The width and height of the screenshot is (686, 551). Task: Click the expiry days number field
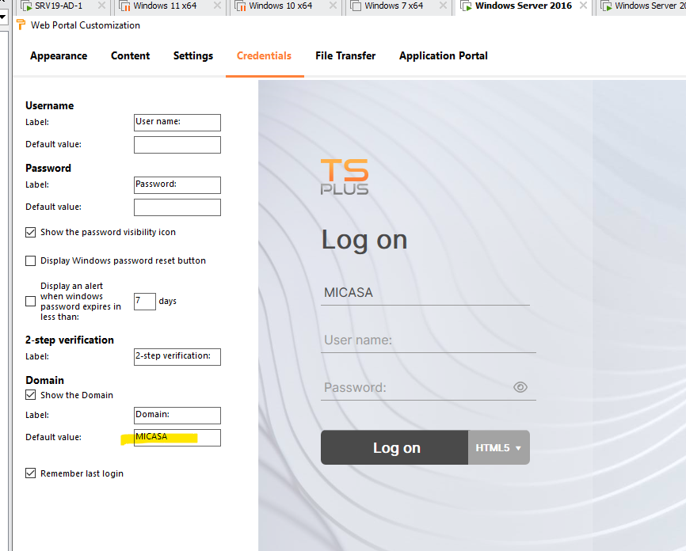[144, 302]
